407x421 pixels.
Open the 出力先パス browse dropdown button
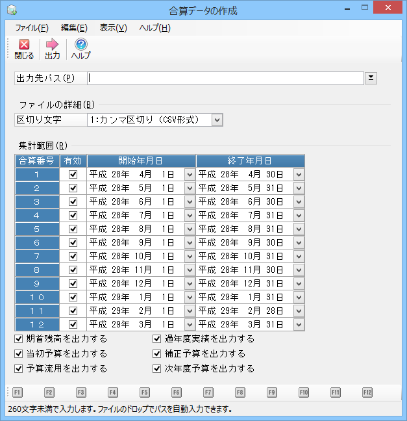click(x=371, y=79)
